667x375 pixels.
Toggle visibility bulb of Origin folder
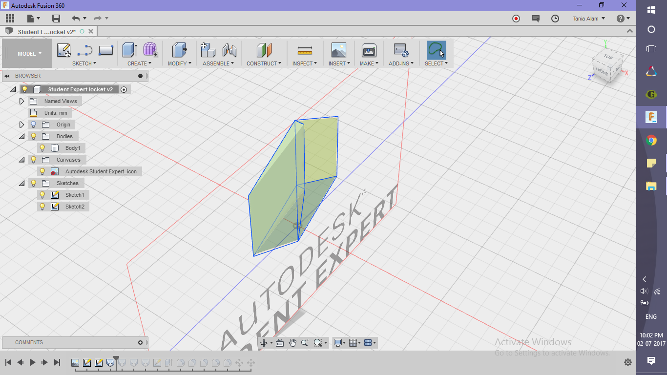[34, 125]
